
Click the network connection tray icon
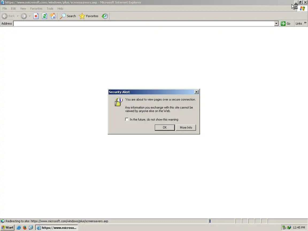point(284,228)
